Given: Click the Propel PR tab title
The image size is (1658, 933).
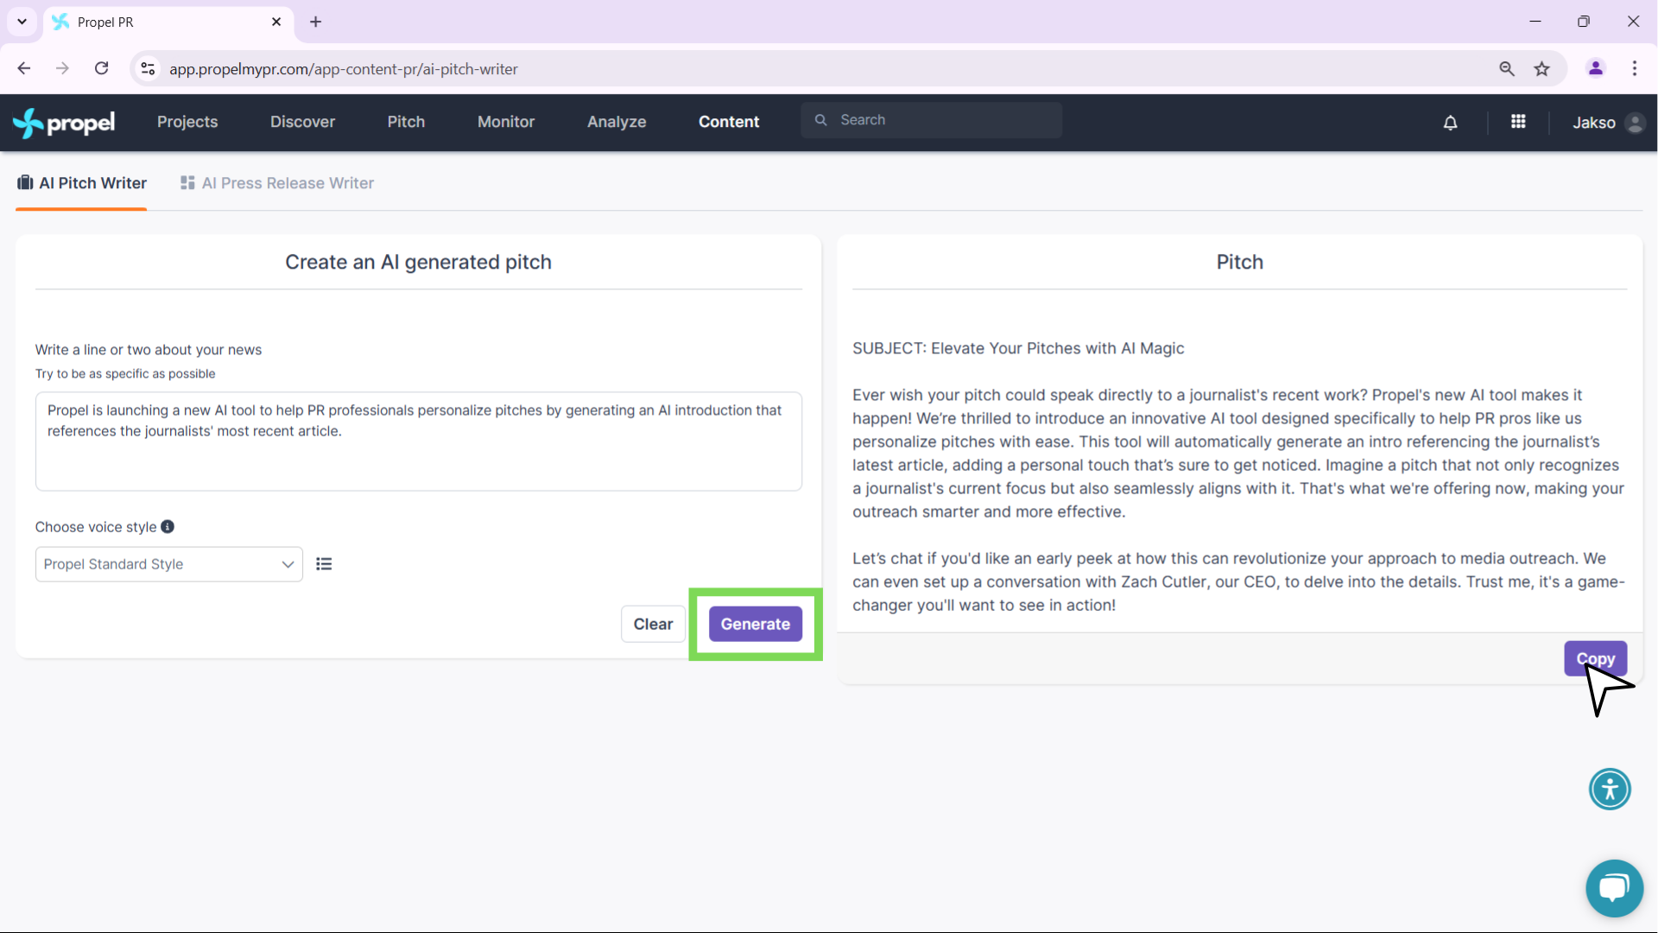Looking at the screenshot, I should click(x=105, y=22).
